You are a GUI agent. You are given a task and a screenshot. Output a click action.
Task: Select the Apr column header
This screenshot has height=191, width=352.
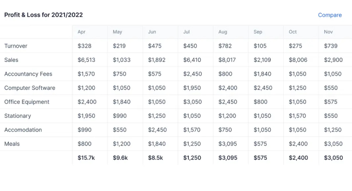tap(82, 32)
